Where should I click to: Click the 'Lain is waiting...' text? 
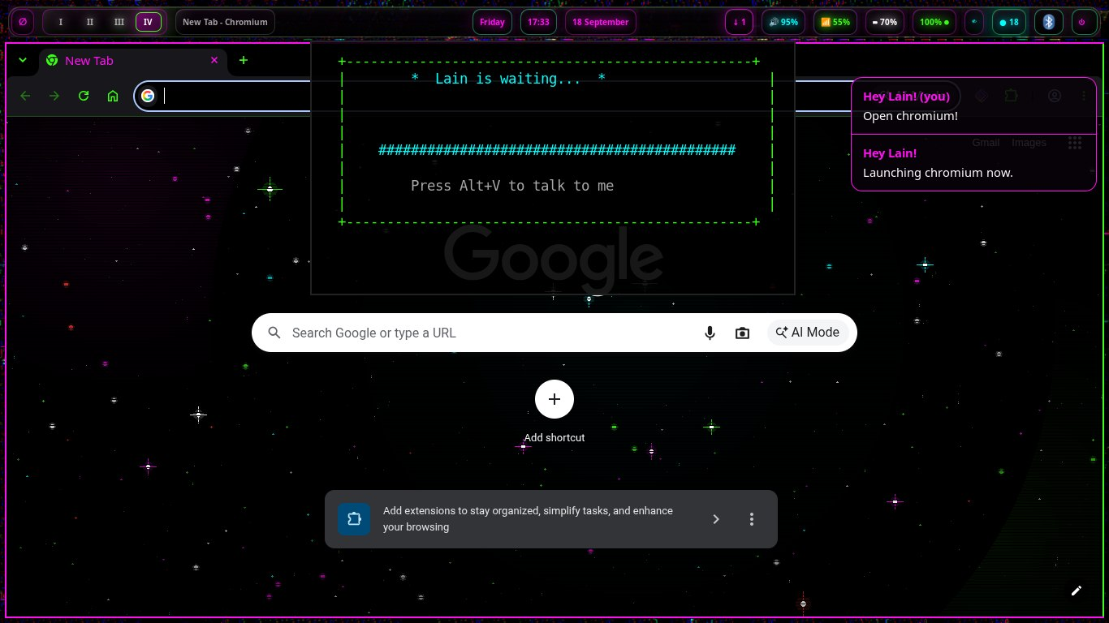507,79
